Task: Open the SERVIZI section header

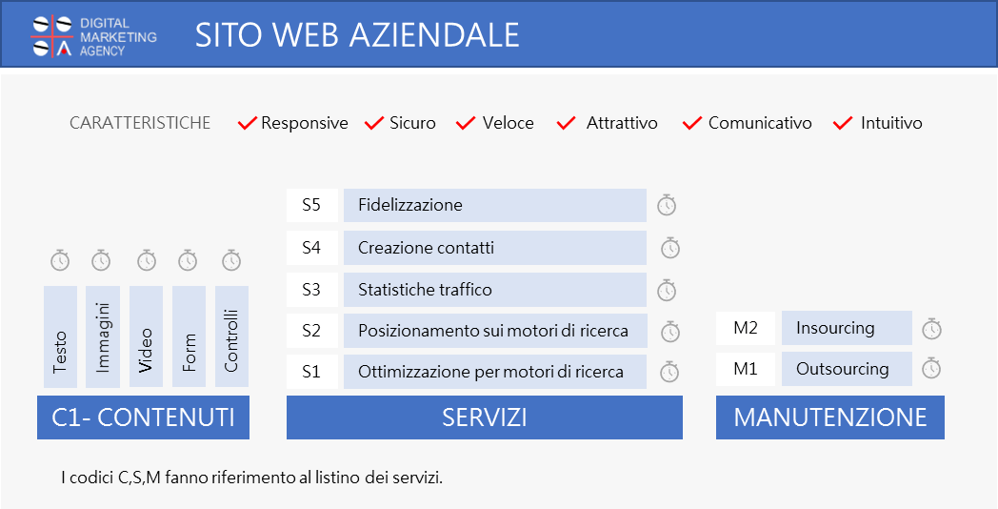Action: click(x=485, y=417)
